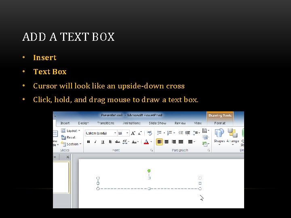Clear all formatting icon

point(150,133)
